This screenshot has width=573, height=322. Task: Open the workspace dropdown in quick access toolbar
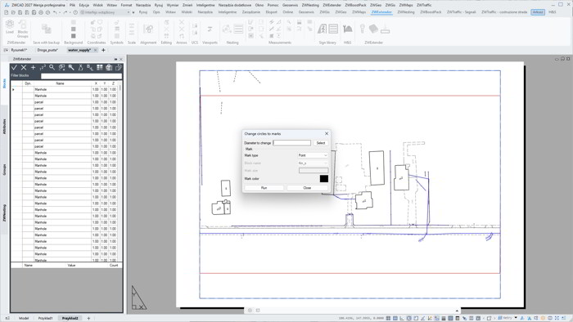coord(129,12)
